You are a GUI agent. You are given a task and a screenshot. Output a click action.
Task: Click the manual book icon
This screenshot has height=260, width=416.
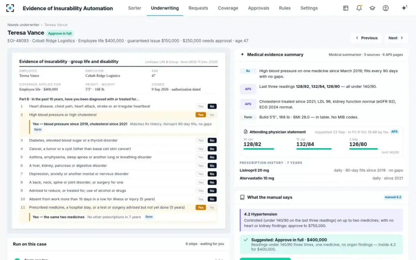[x=242, y=197]
